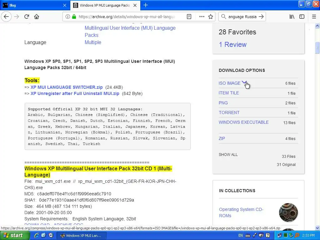Click the green secure padlock icon
Image resolution: width=320 pixels, height=240 pixels.
(x=74, y=17)
